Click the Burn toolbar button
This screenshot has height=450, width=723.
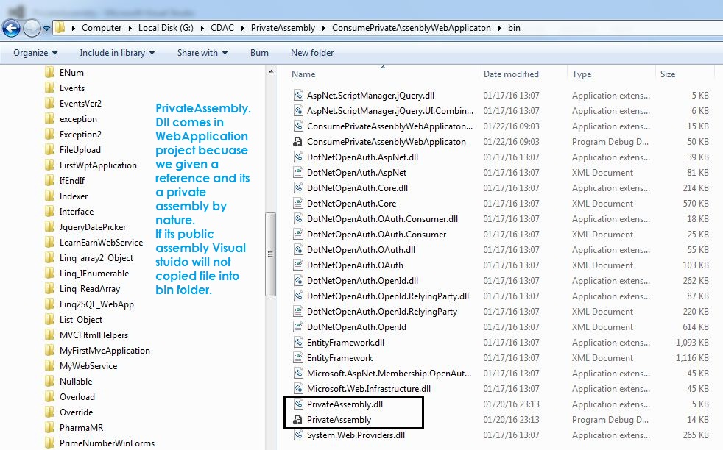coord(259,53)
